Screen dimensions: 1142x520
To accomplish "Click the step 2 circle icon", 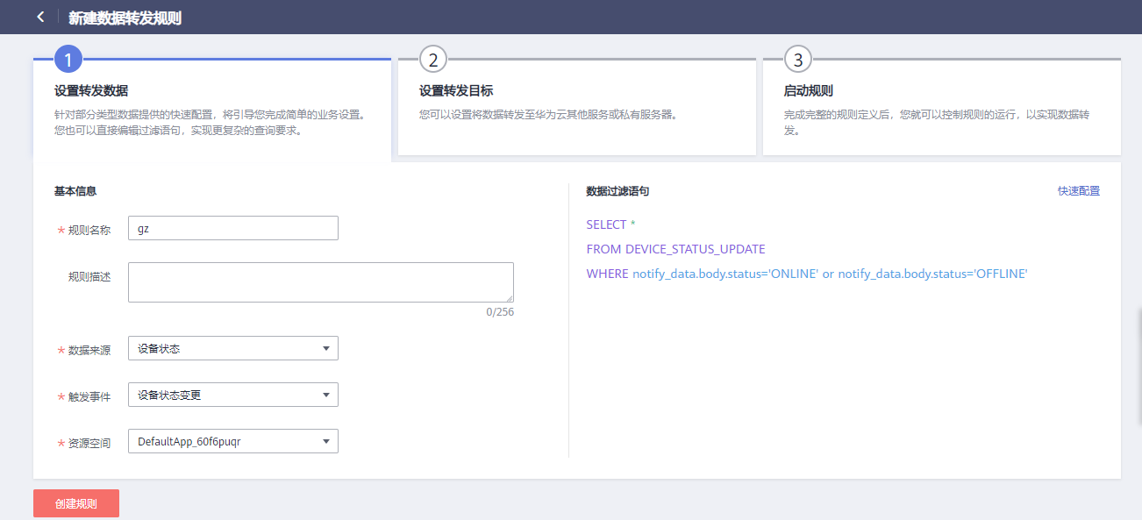I will pyautogui.click(x=432, y=60).
